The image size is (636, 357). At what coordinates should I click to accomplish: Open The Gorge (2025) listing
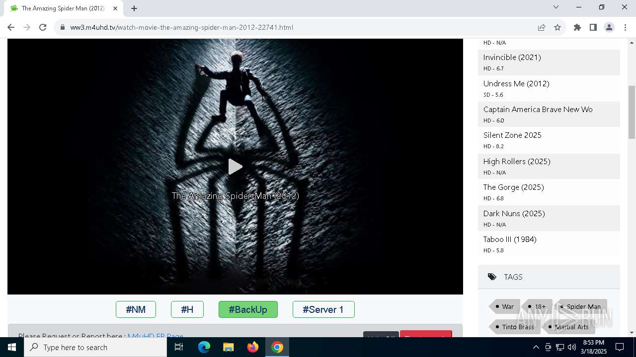click(x=513, y=187)
